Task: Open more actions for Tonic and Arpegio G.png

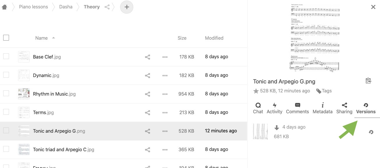Action: [x=165, y=131]
